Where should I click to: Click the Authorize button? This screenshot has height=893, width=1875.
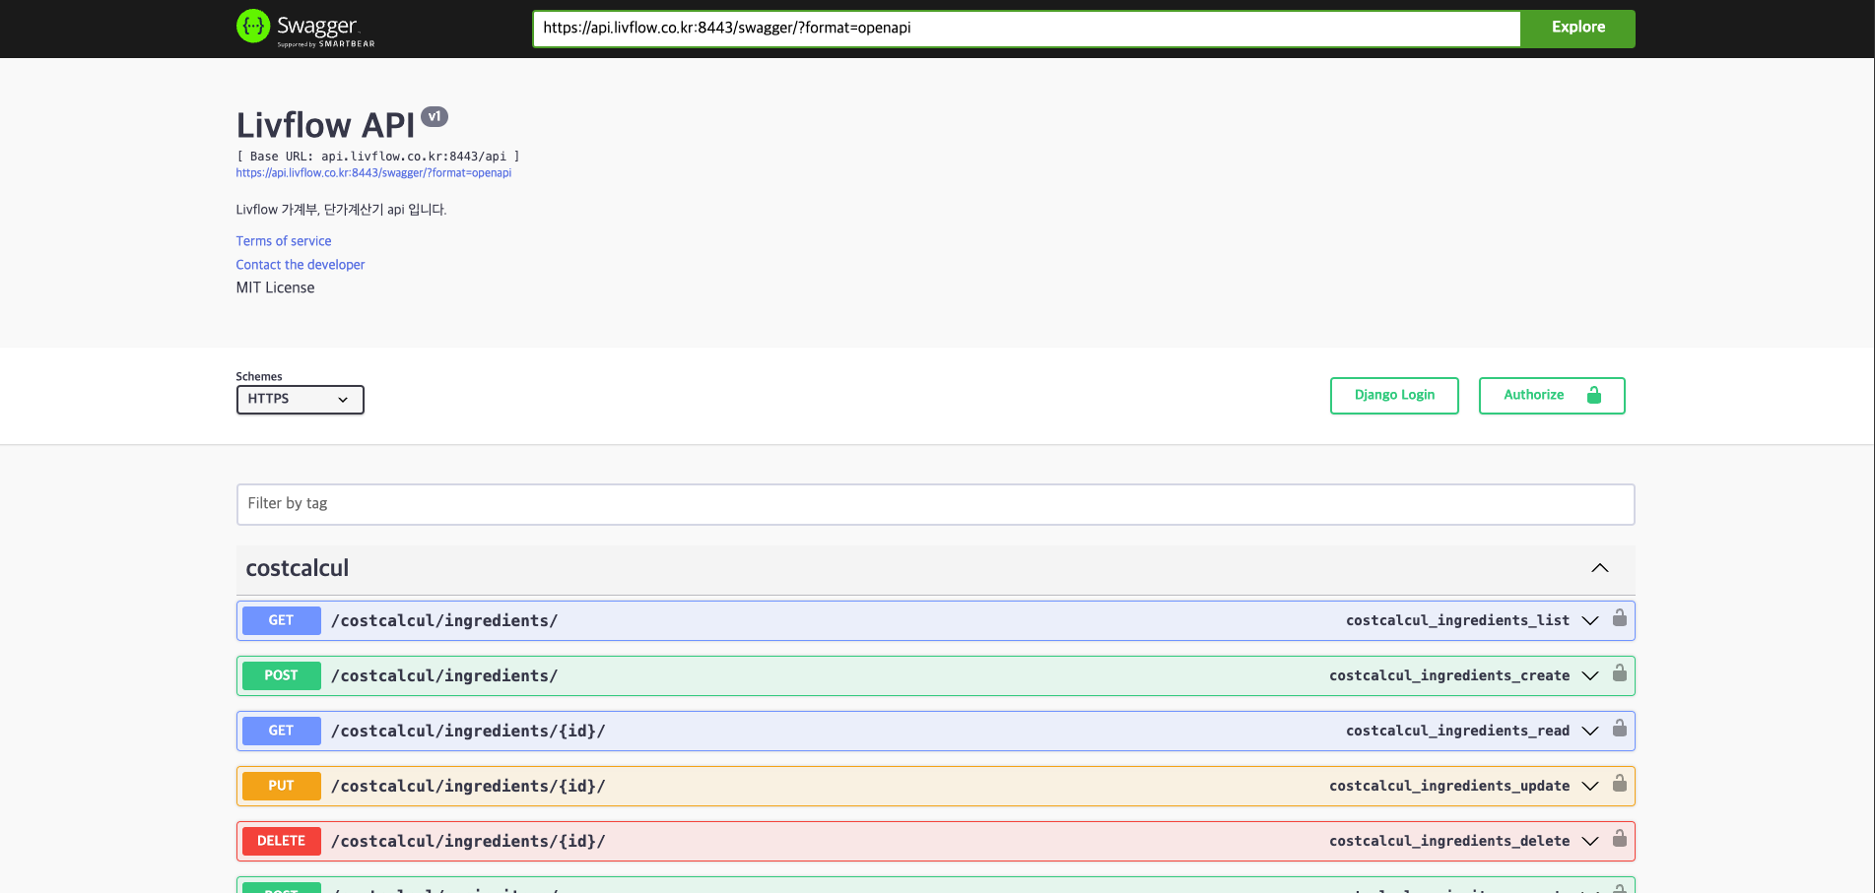(x=1552, y=396)
